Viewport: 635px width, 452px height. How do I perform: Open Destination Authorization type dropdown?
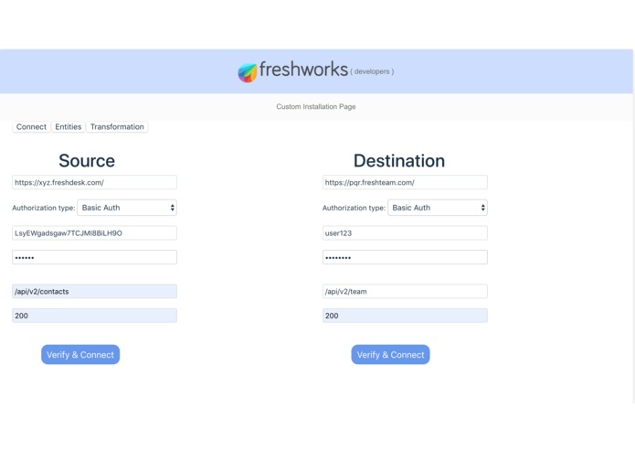click(x=438, y=208)
